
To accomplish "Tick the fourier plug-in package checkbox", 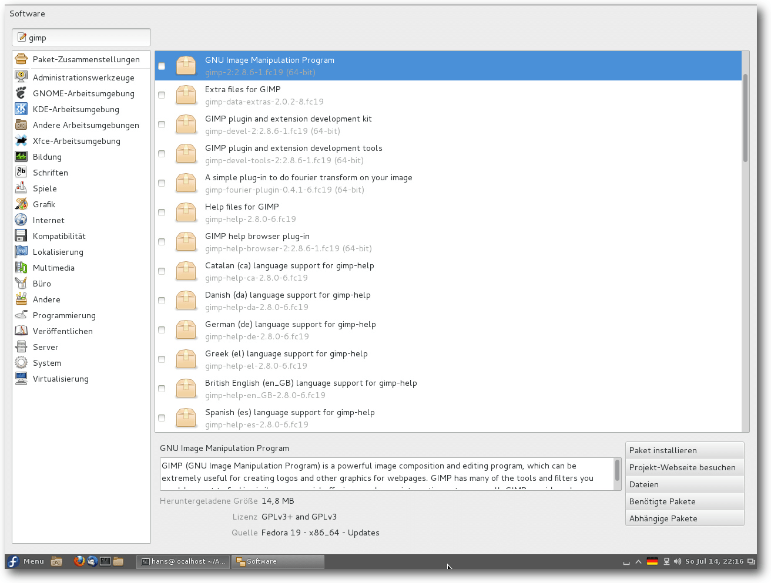I will click(162, 183).
